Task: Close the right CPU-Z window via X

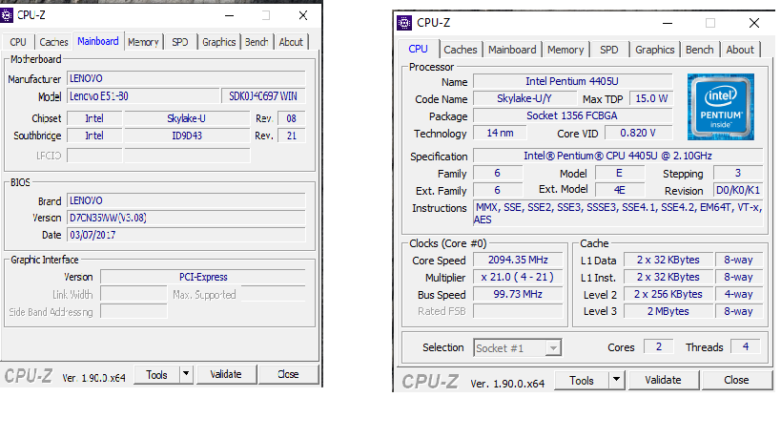Action: coord(754,23)
